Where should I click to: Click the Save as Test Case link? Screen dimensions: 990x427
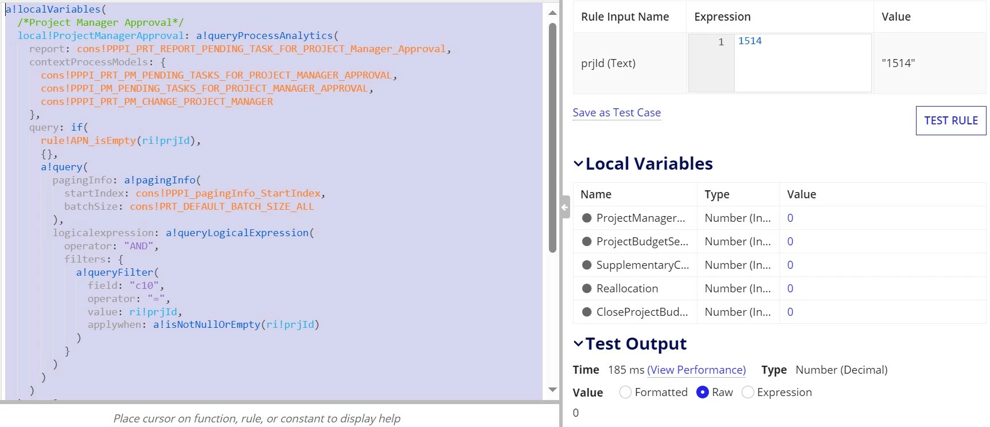(617, 113)
